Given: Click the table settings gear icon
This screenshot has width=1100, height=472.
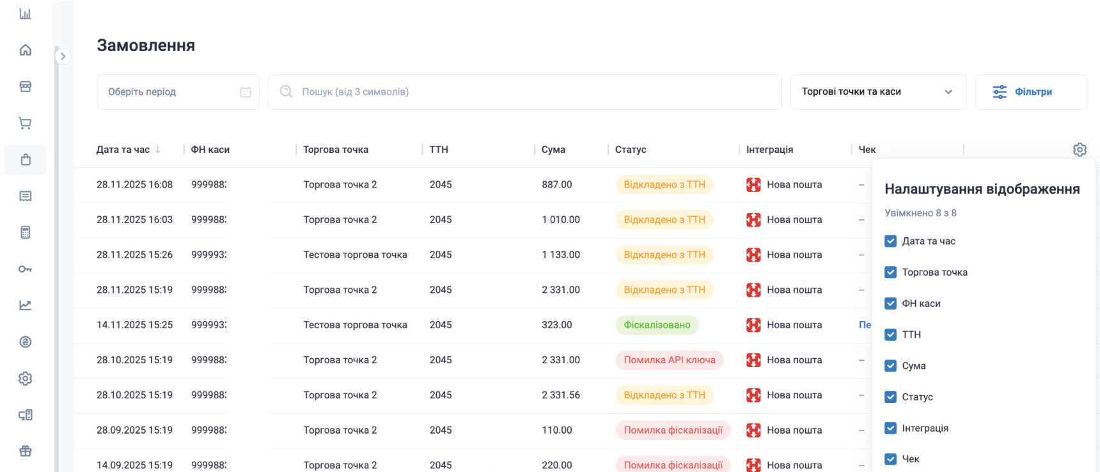Looking at the screenshot, I should [x=1080, y=150].
